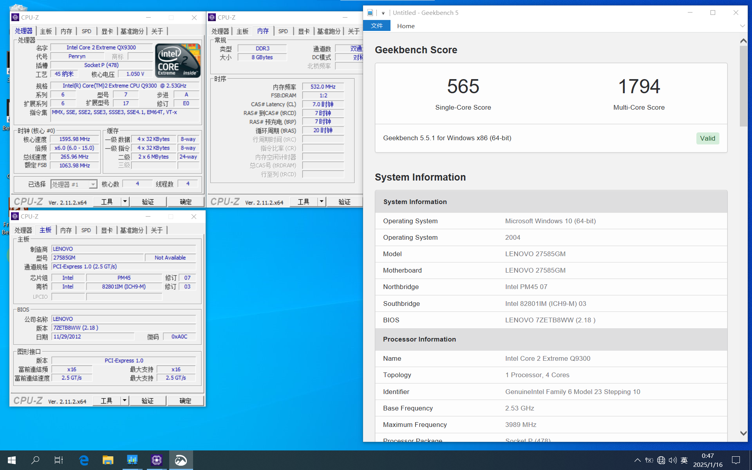
Task: Click the Intel Core 2 Extreme QX9300 name field
Action: 101,47
